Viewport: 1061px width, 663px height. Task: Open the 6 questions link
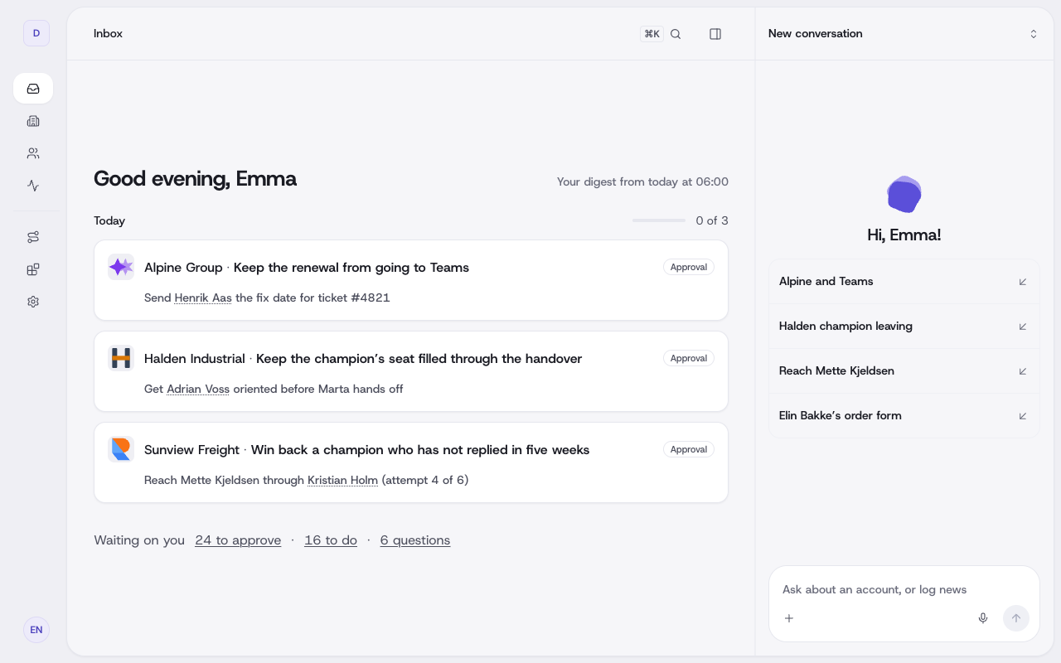tap(415, 540)
